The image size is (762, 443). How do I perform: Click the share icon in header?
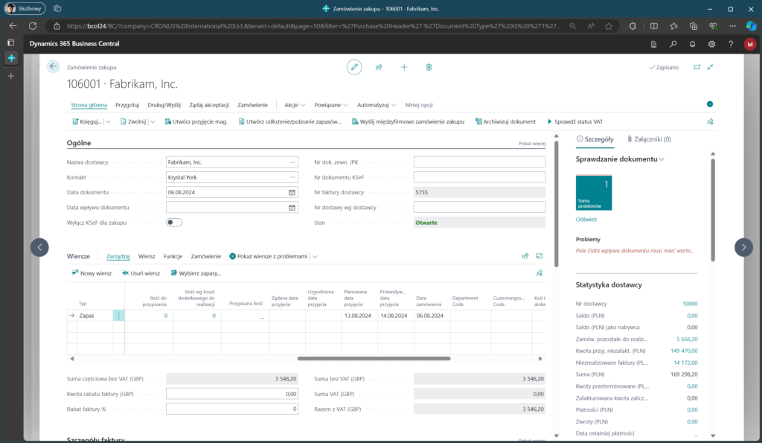coord(379,67)
